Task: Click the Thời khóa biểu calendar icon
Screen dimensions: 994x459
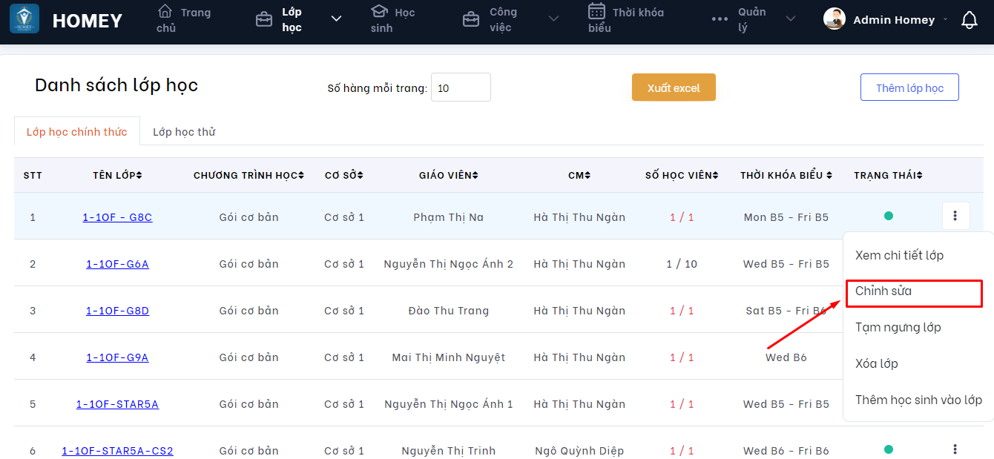Action: point(596,11)
